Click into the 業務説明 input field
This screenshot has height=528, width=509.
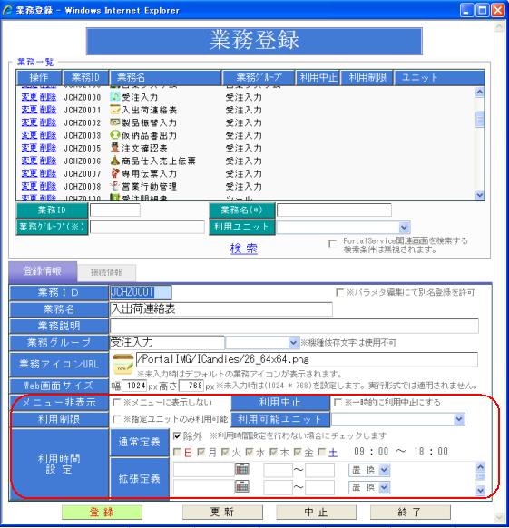[294, 326]
